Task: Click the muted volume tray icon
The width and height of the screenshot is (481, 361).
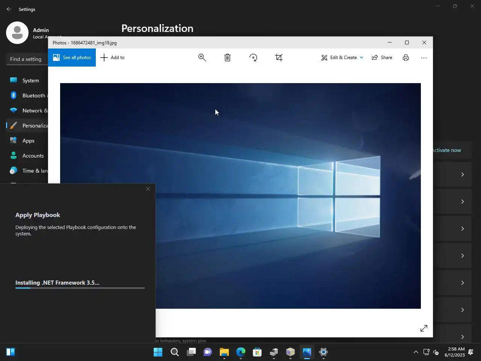Action: (436, 352)
